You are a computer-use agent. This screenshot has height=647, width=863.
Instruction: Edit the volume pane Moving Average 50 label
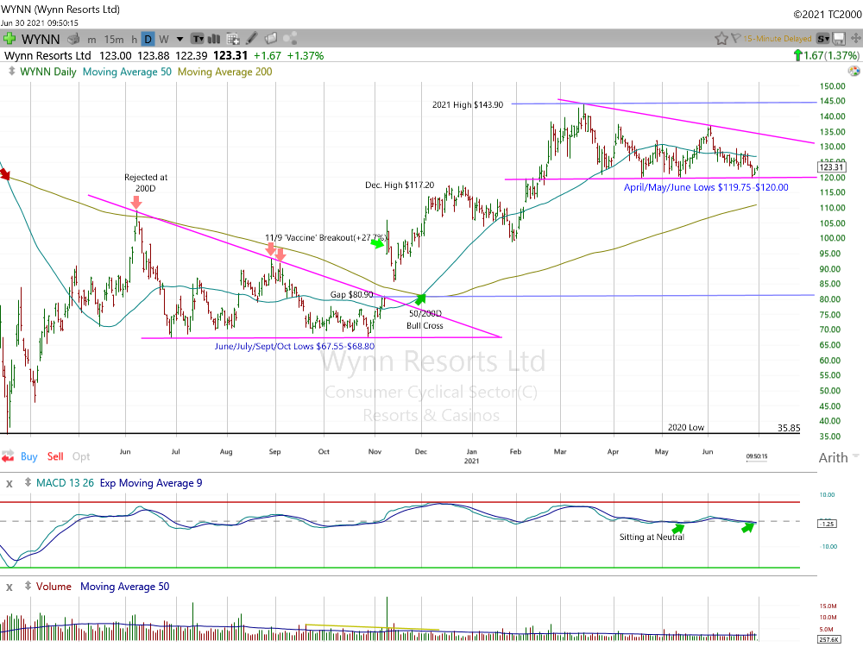(x=125, y=586)
